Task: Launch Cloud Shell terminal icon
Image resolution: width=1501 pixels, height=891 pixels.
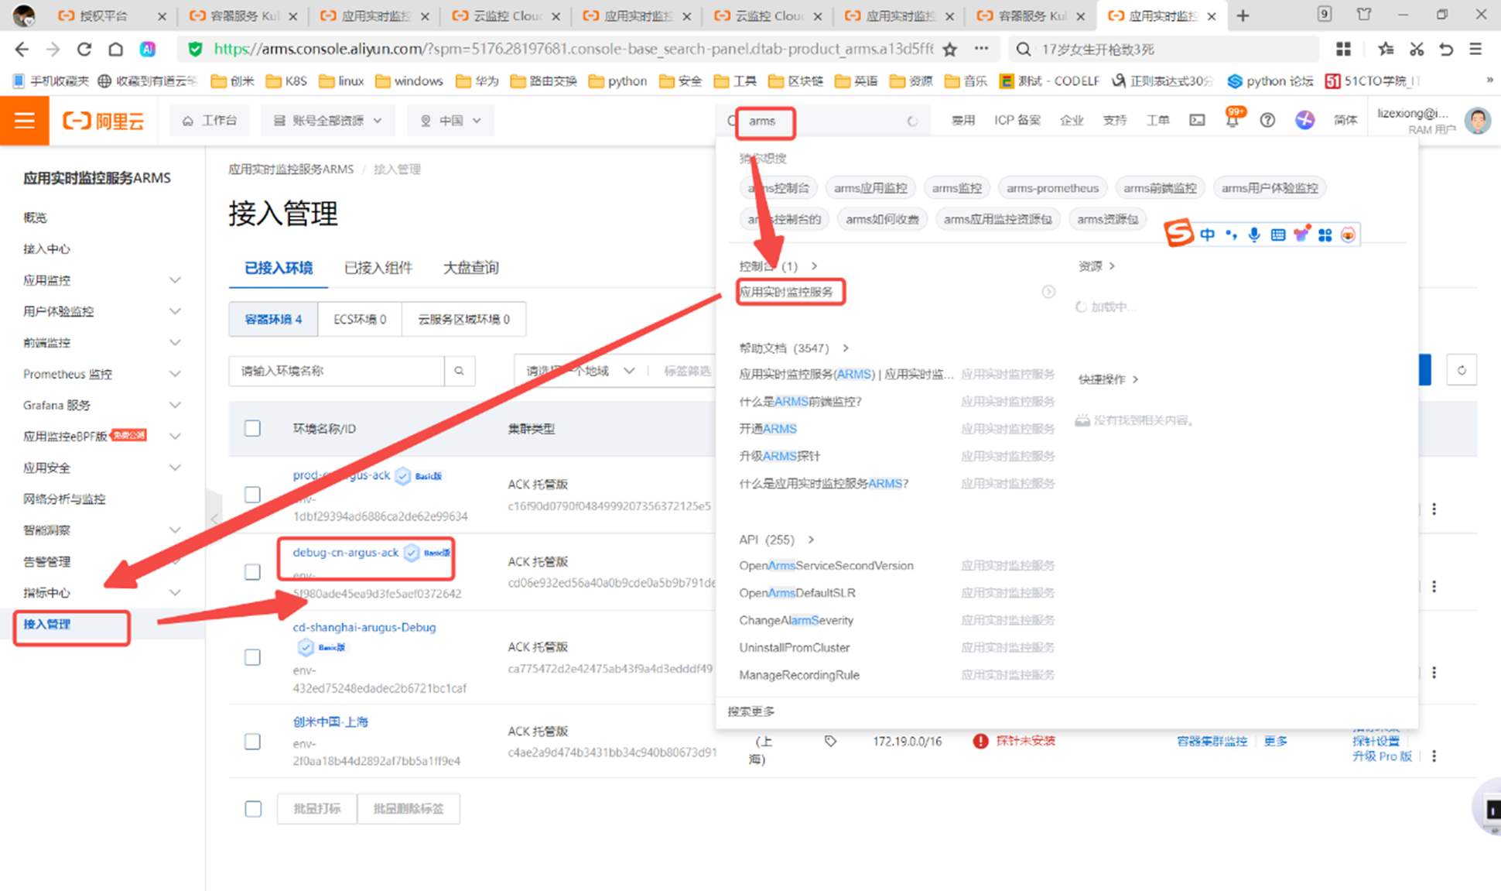Action: (1197, 120)
